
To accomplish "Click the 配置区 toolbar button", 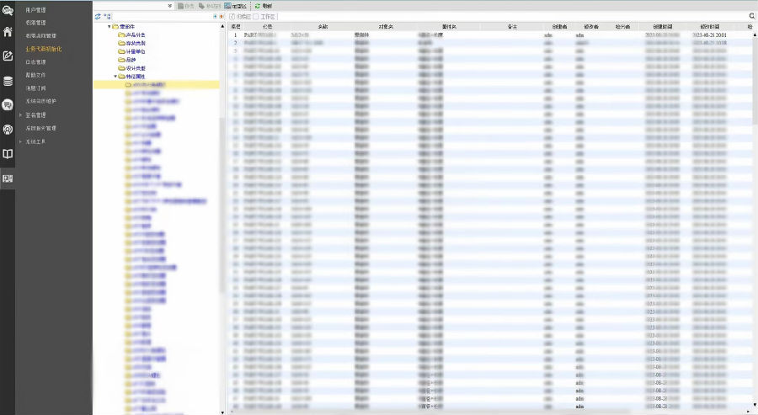I will click(x=236, y=6).
